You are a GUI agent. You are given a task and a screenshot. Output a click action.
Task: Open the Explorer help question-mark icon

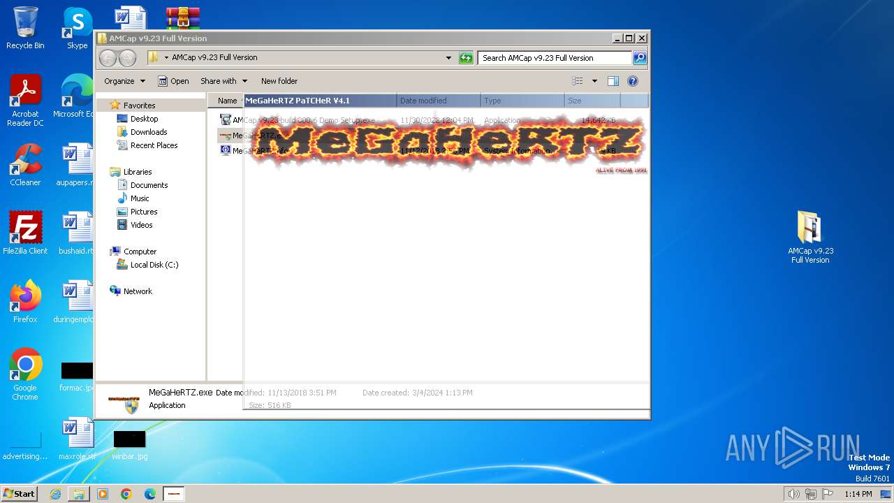(633, 81)
